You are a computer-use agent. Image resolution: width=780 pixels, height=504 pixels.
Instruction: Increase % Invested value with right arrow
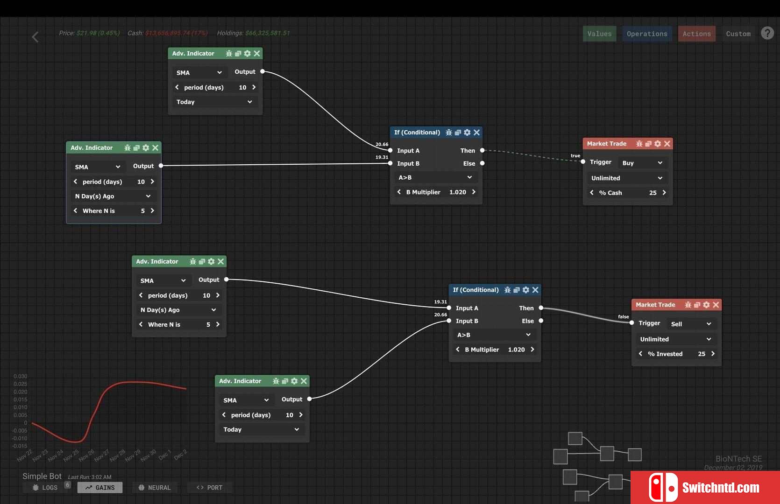[713, 354]
